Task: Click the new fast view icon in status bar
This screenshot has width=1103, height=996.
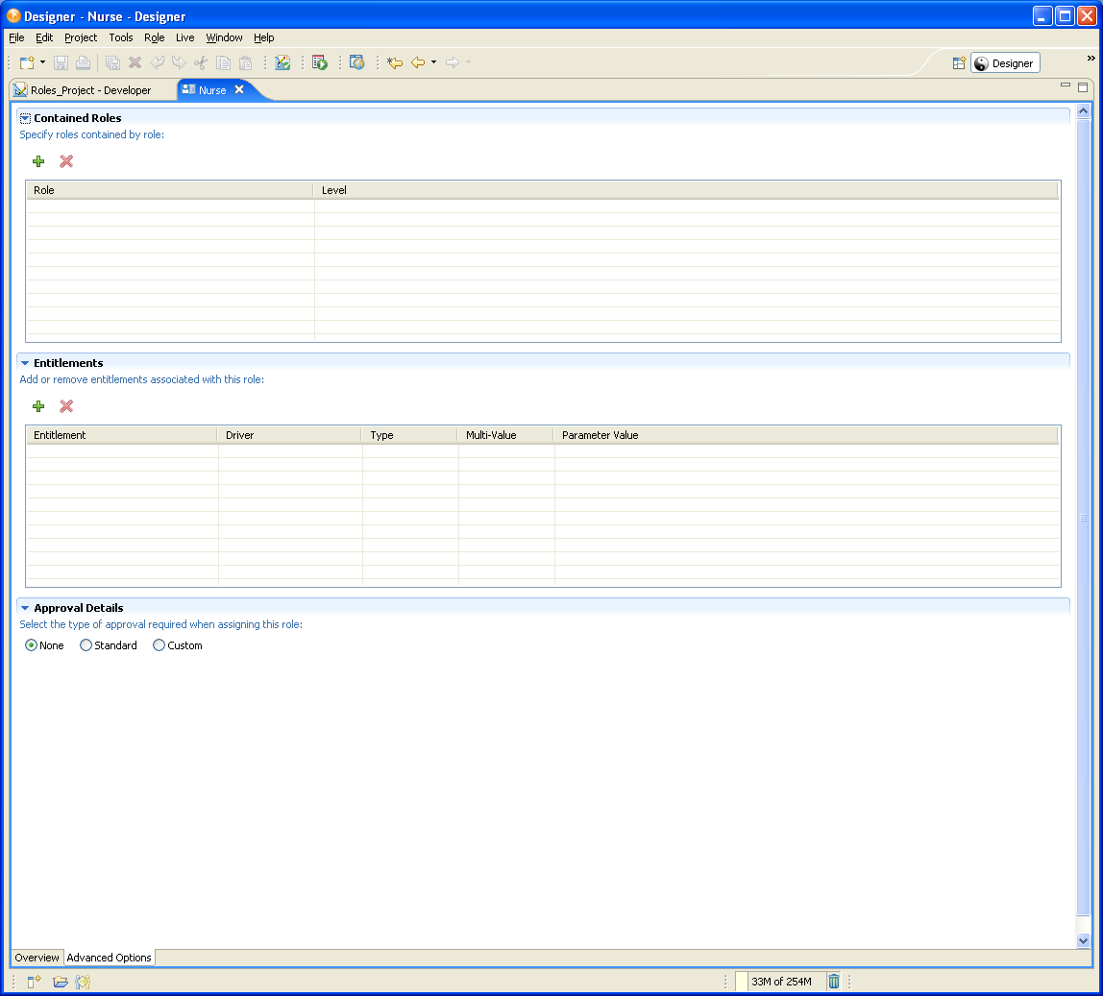Action: click(x=34, y=982)
